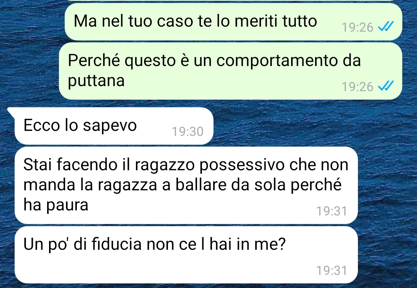
Task: Click the 19:31 timestamp after 'ha paura'
Action: 332,211
